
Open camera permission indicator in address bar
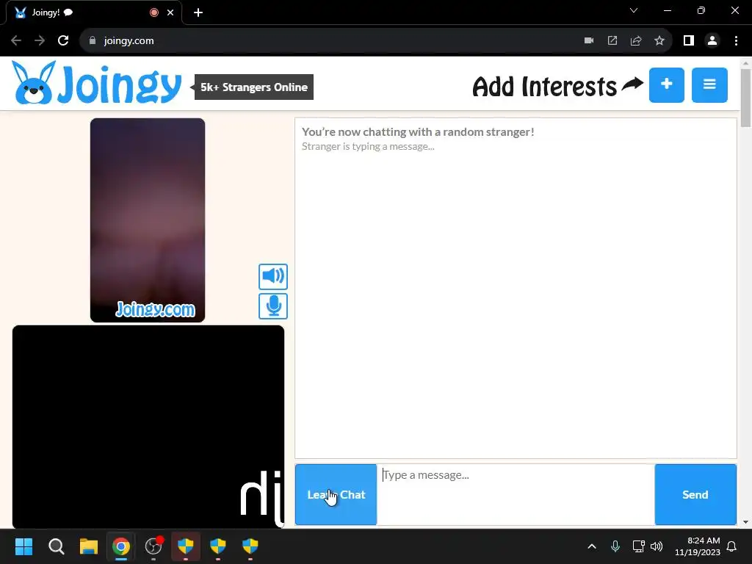tap(589, 41)
